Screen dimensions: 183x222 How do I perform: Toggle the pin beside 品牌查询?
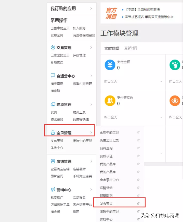point(138,148)
